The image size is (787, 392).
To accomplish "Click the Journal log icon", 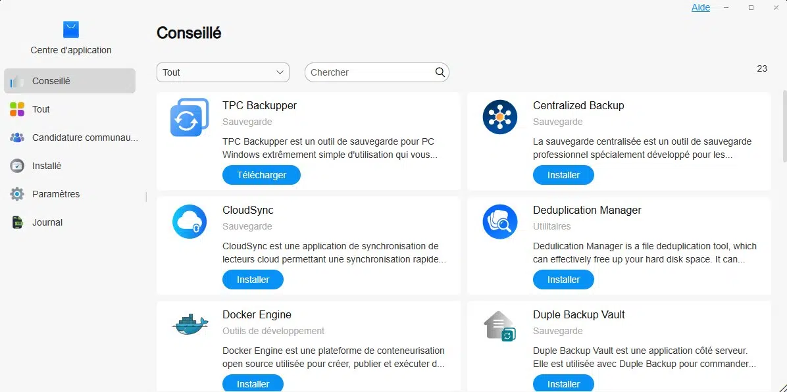I will (x=17, y=222).
